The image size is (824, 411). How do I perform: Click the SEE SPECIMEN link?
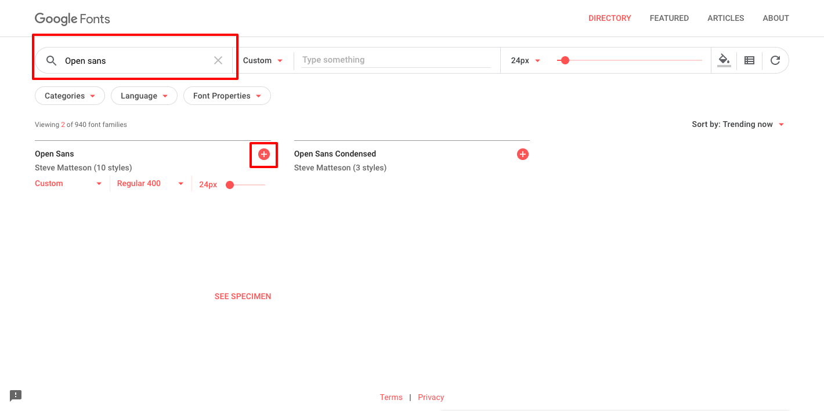[243, 297]
